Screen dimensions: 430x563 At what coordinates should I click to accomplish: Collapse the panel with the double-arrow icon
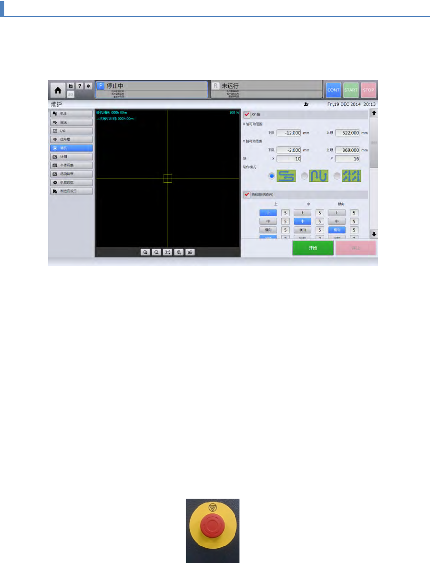coord(88,86)
